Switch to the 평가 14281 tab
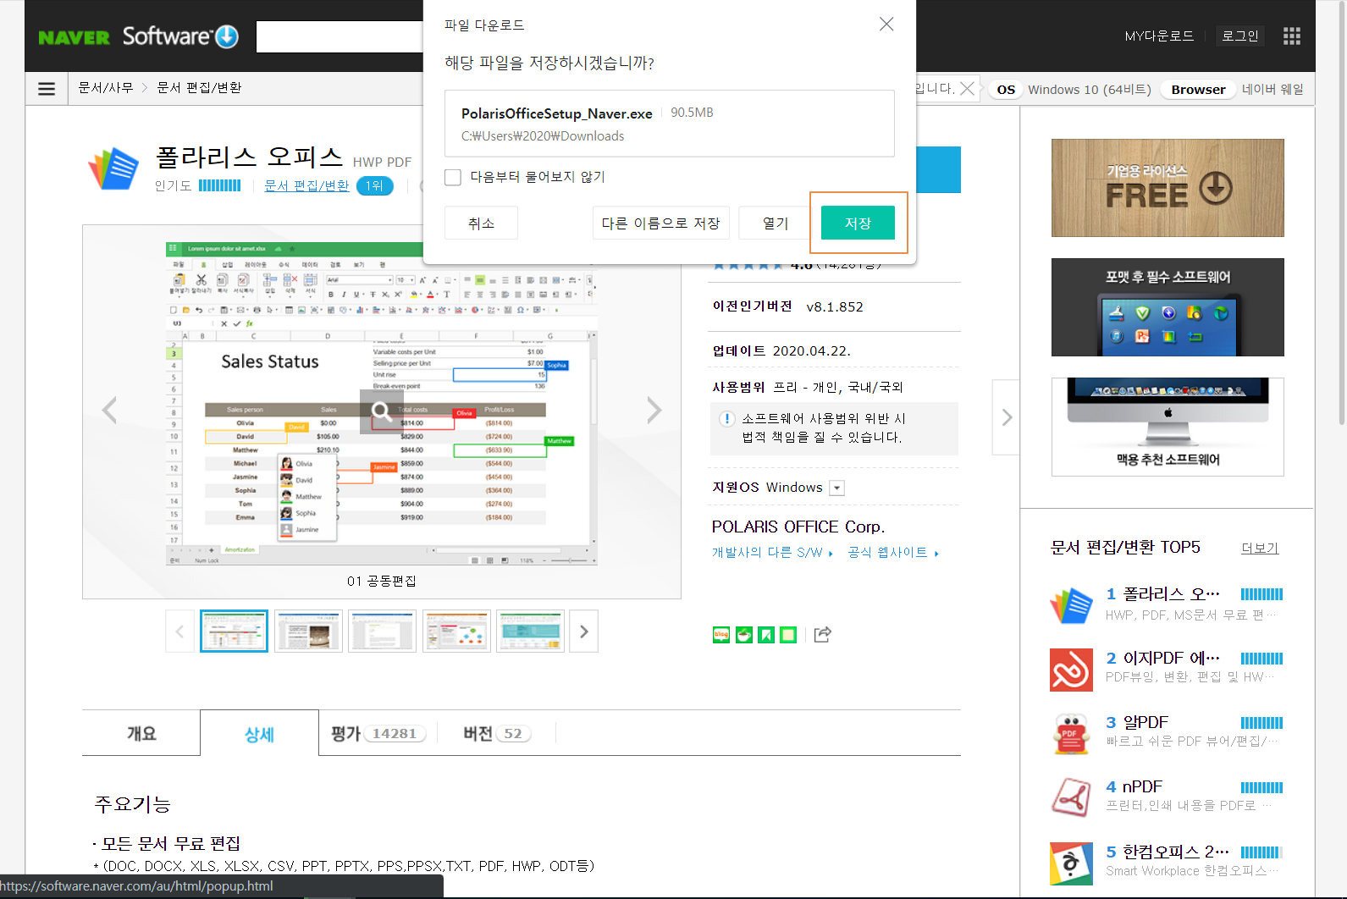Screen dimensions: 1347x899 click(x=378, y=733)
